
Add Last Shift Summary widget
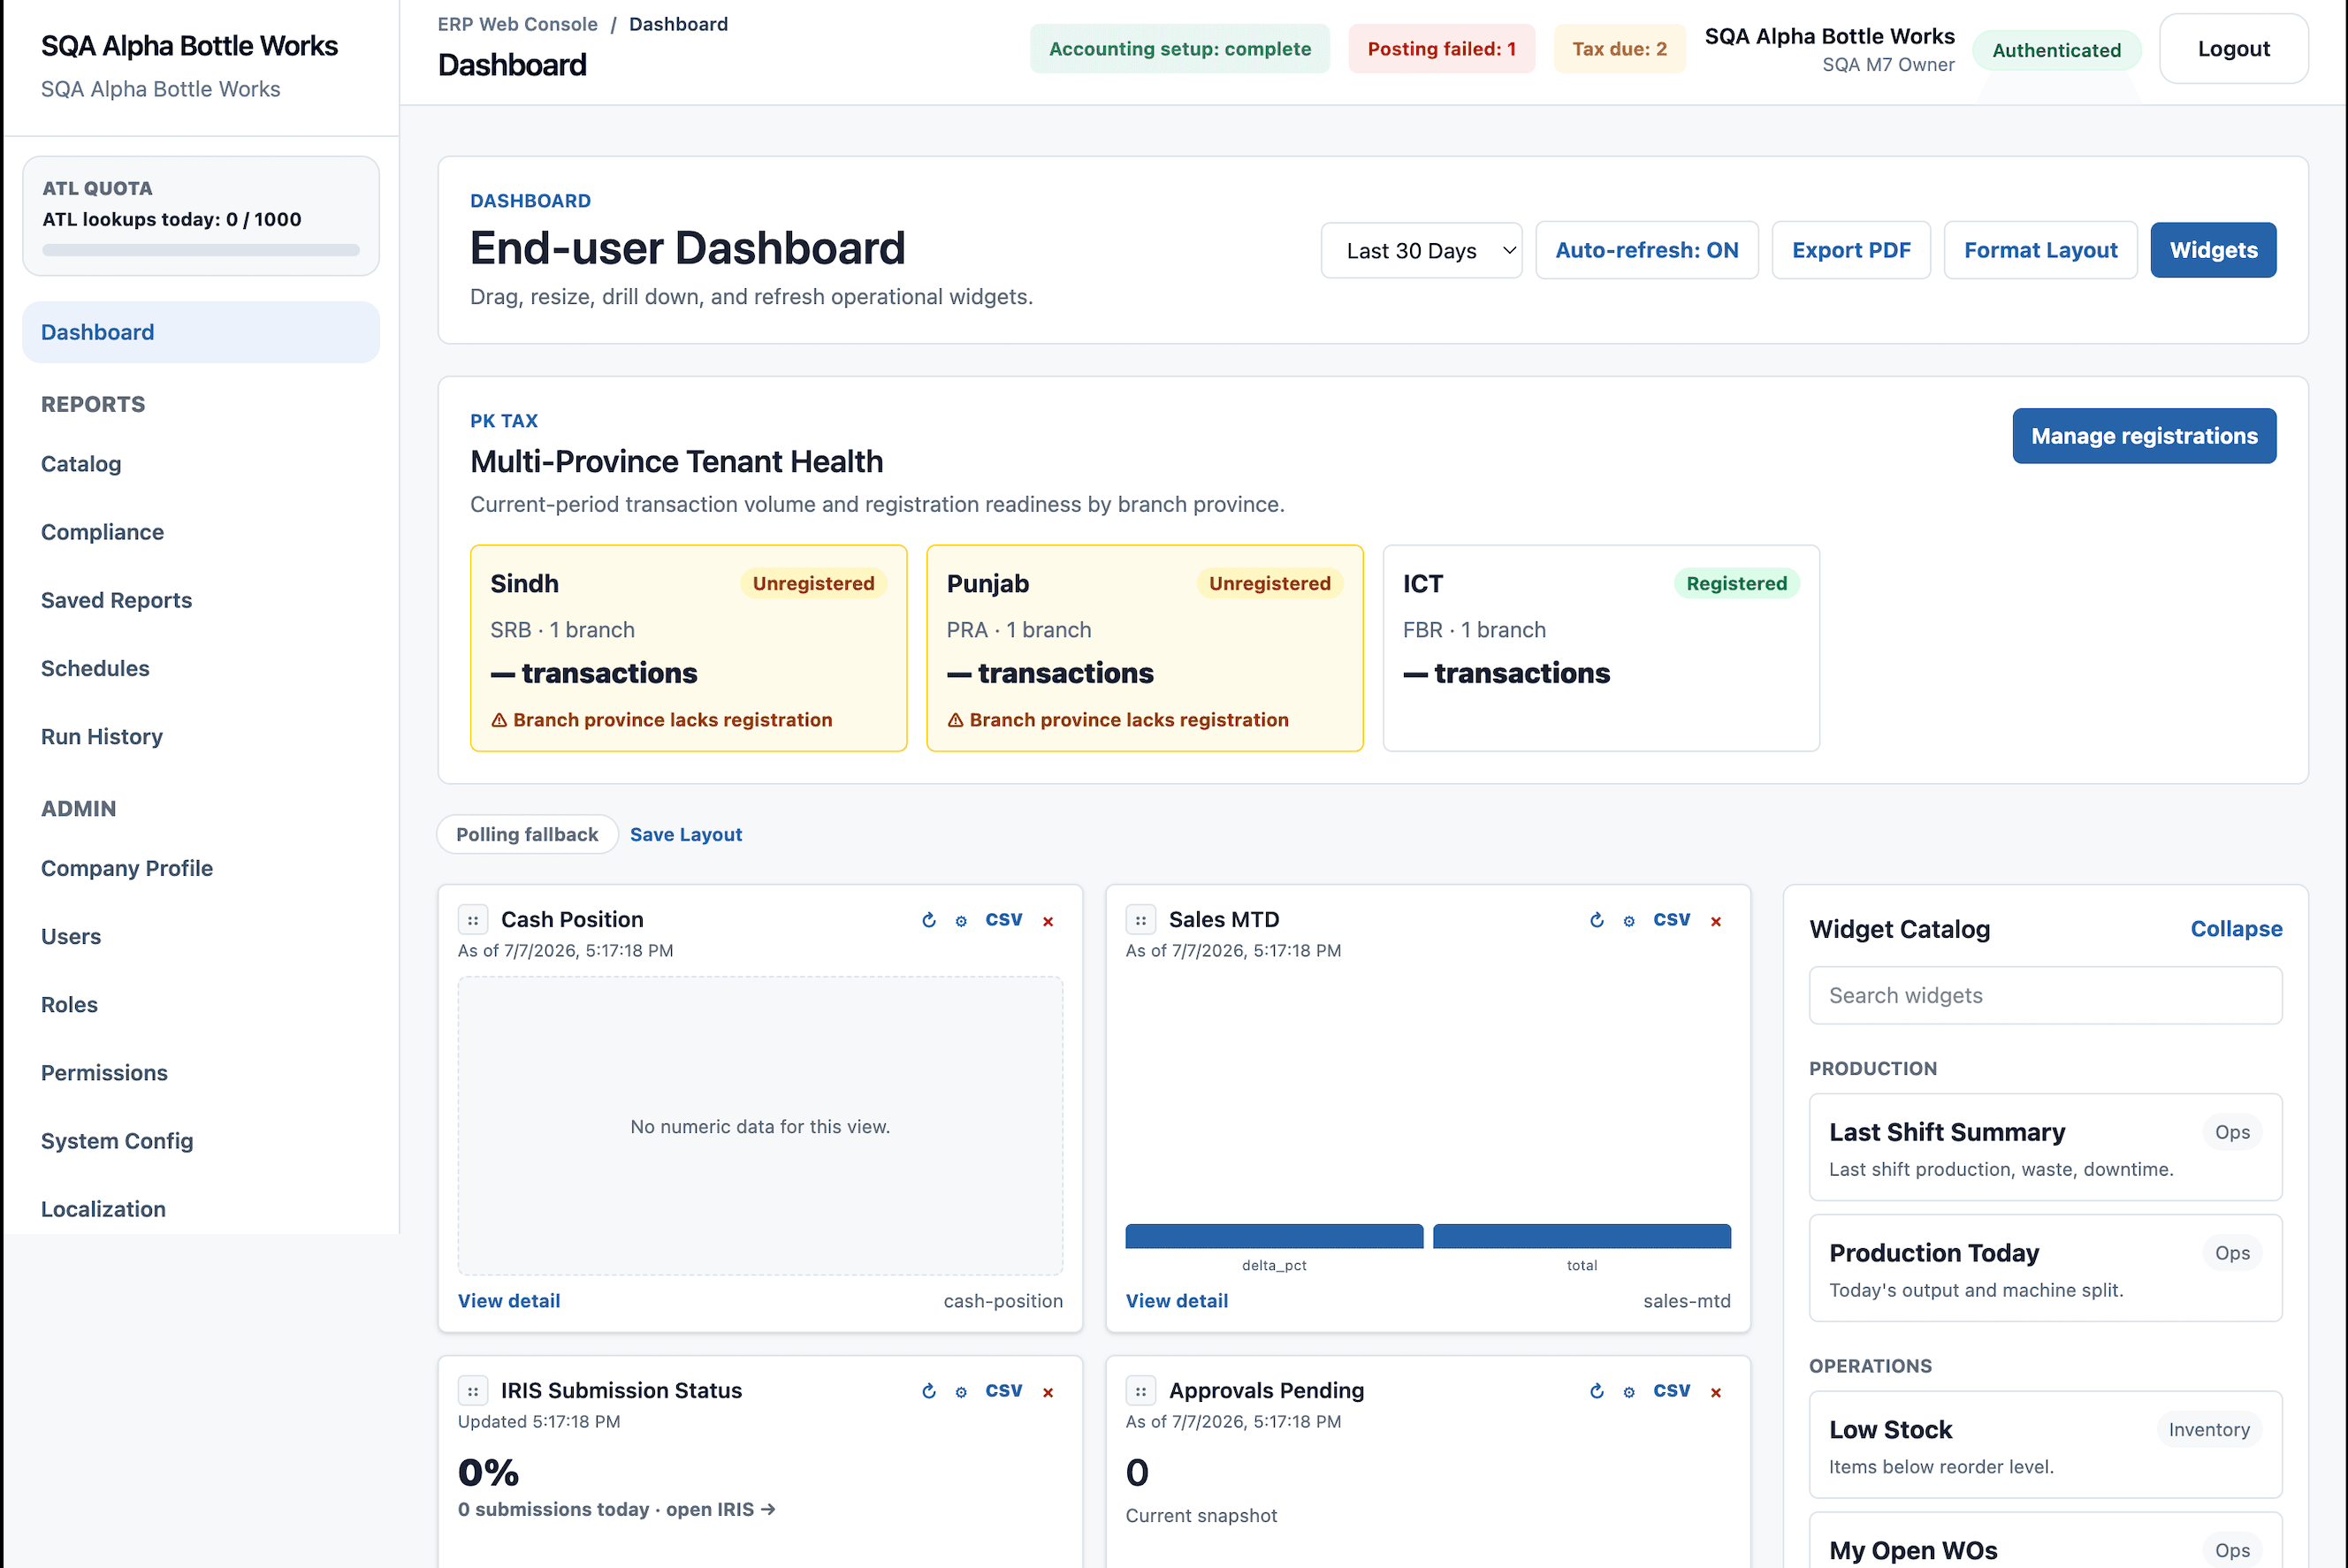tap(2045, 1148)
